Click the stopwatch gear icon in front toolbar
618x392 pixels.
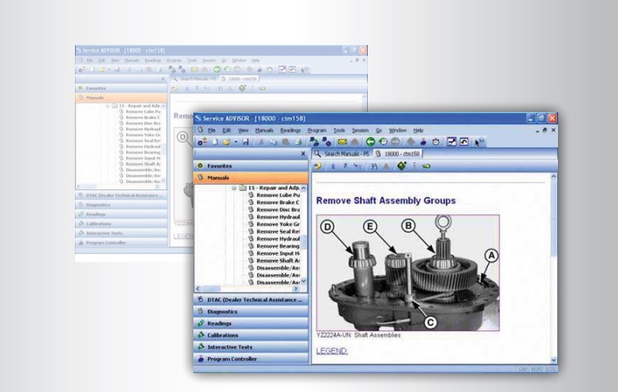click(436, 142)
